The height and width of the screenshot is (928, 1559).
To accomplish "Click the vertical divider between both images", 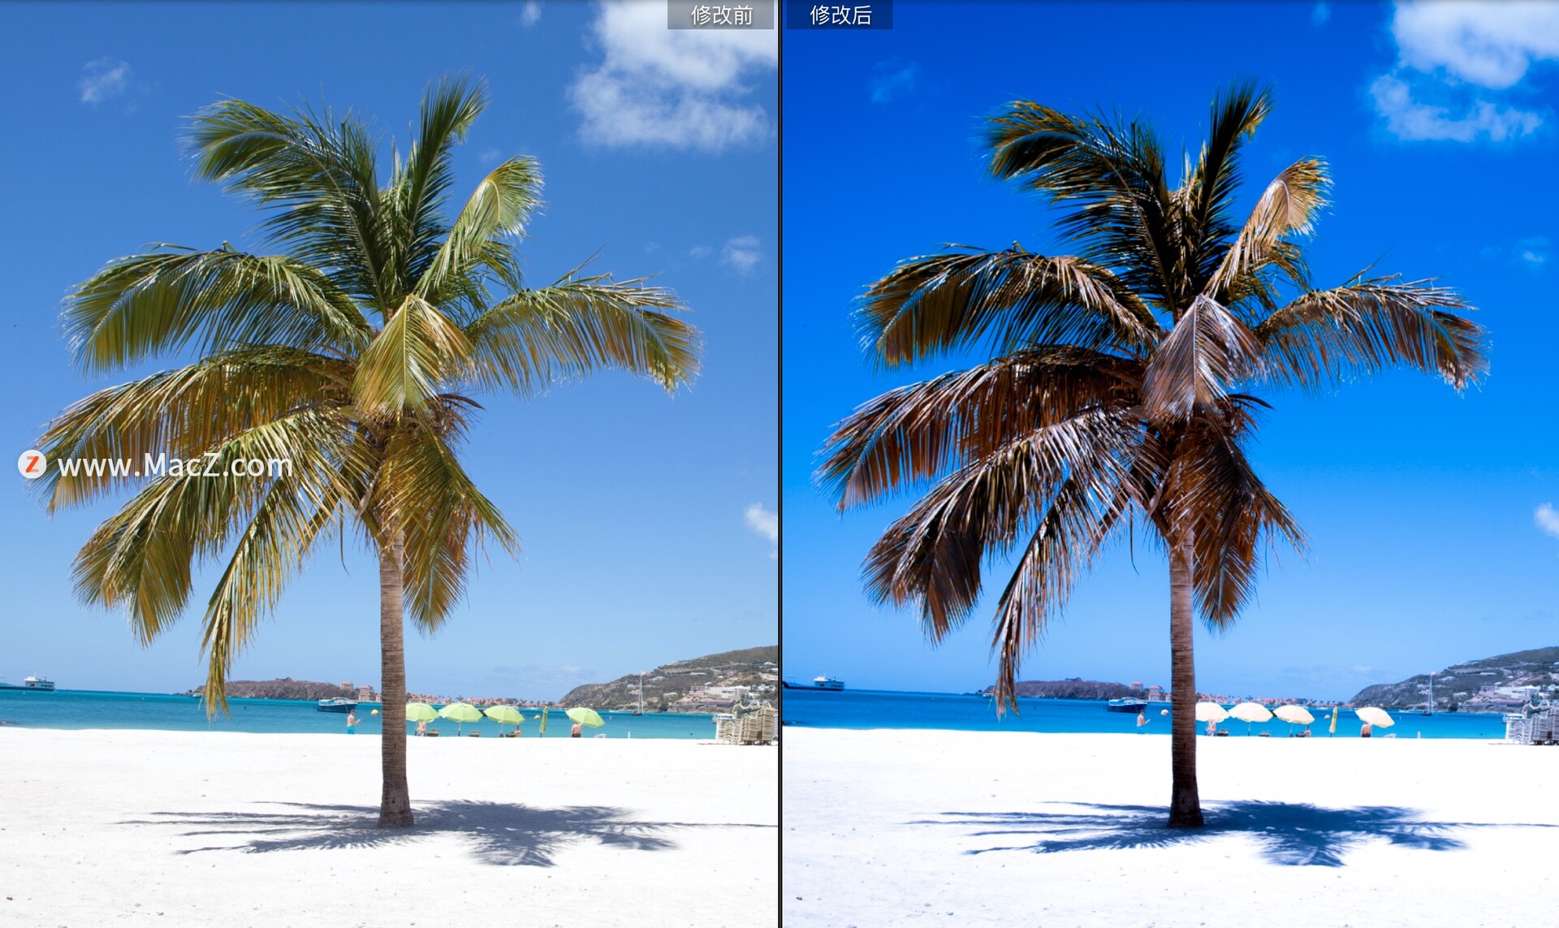I will point(779,464).
